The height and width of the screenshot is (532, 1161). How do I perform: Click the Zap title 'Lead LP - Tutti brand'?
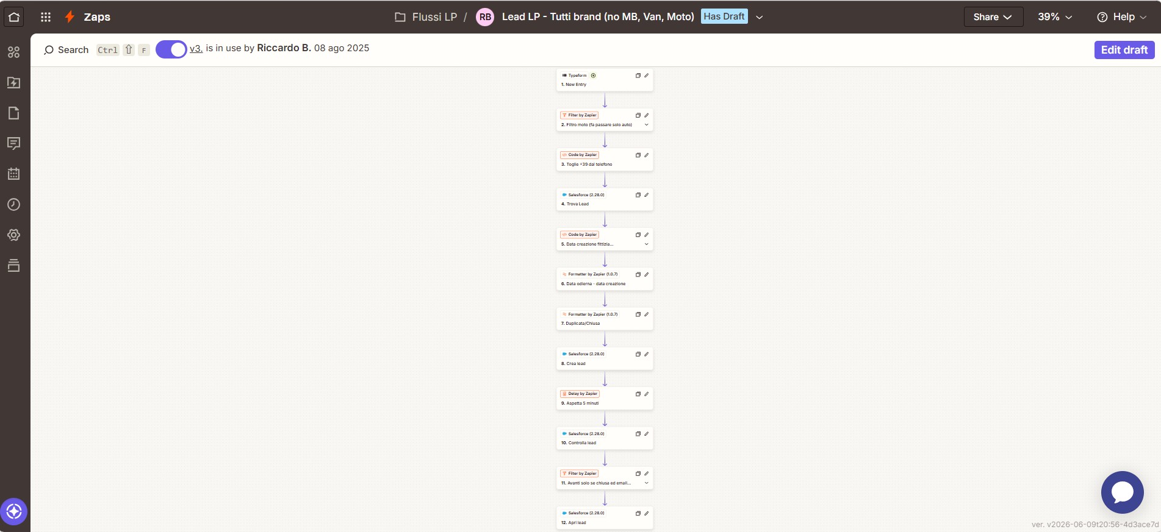(598, 17)
